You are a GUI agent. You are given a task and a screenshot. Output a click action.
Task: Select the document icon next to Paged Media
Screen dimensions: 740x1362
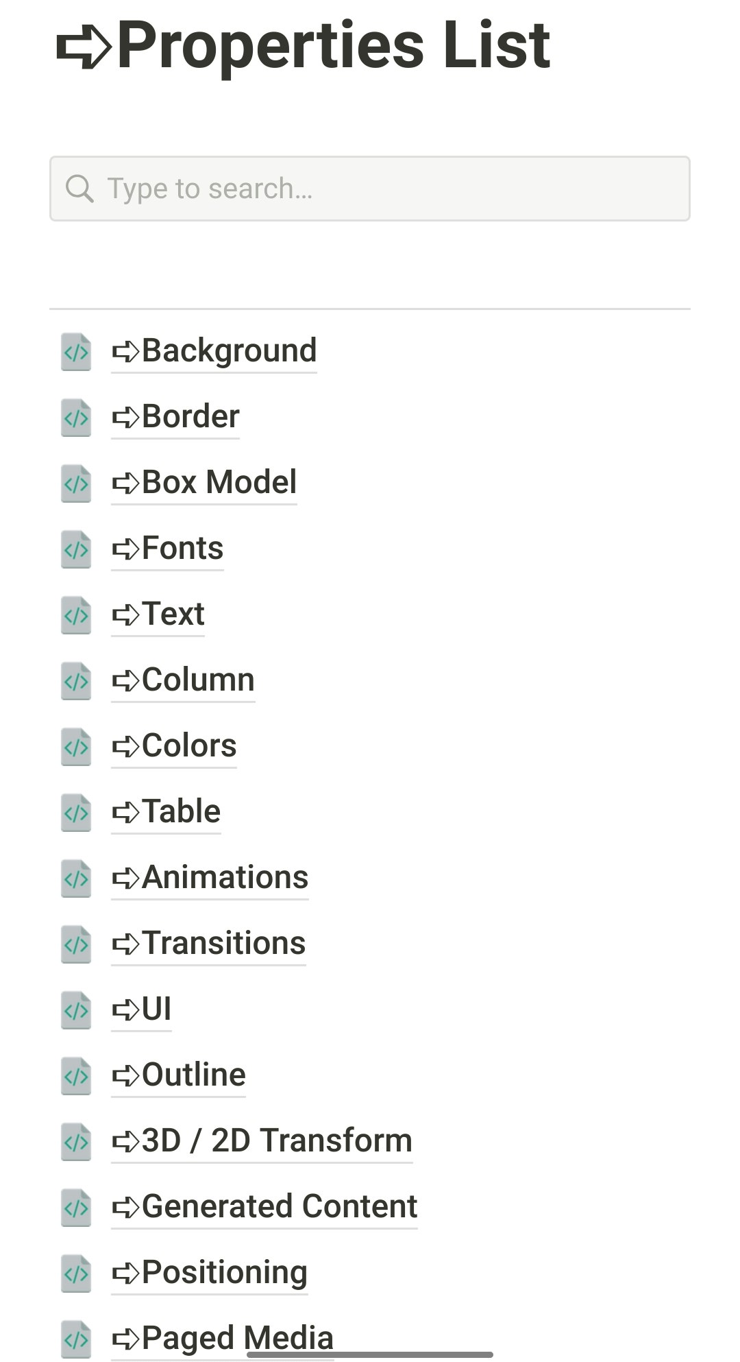click(x=75, y=1339)
